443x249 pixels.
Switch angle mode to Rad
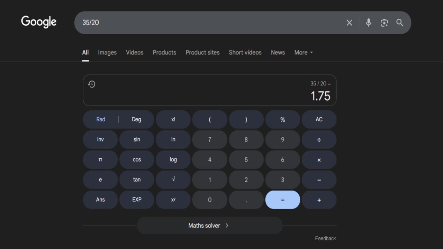point(101,119)
